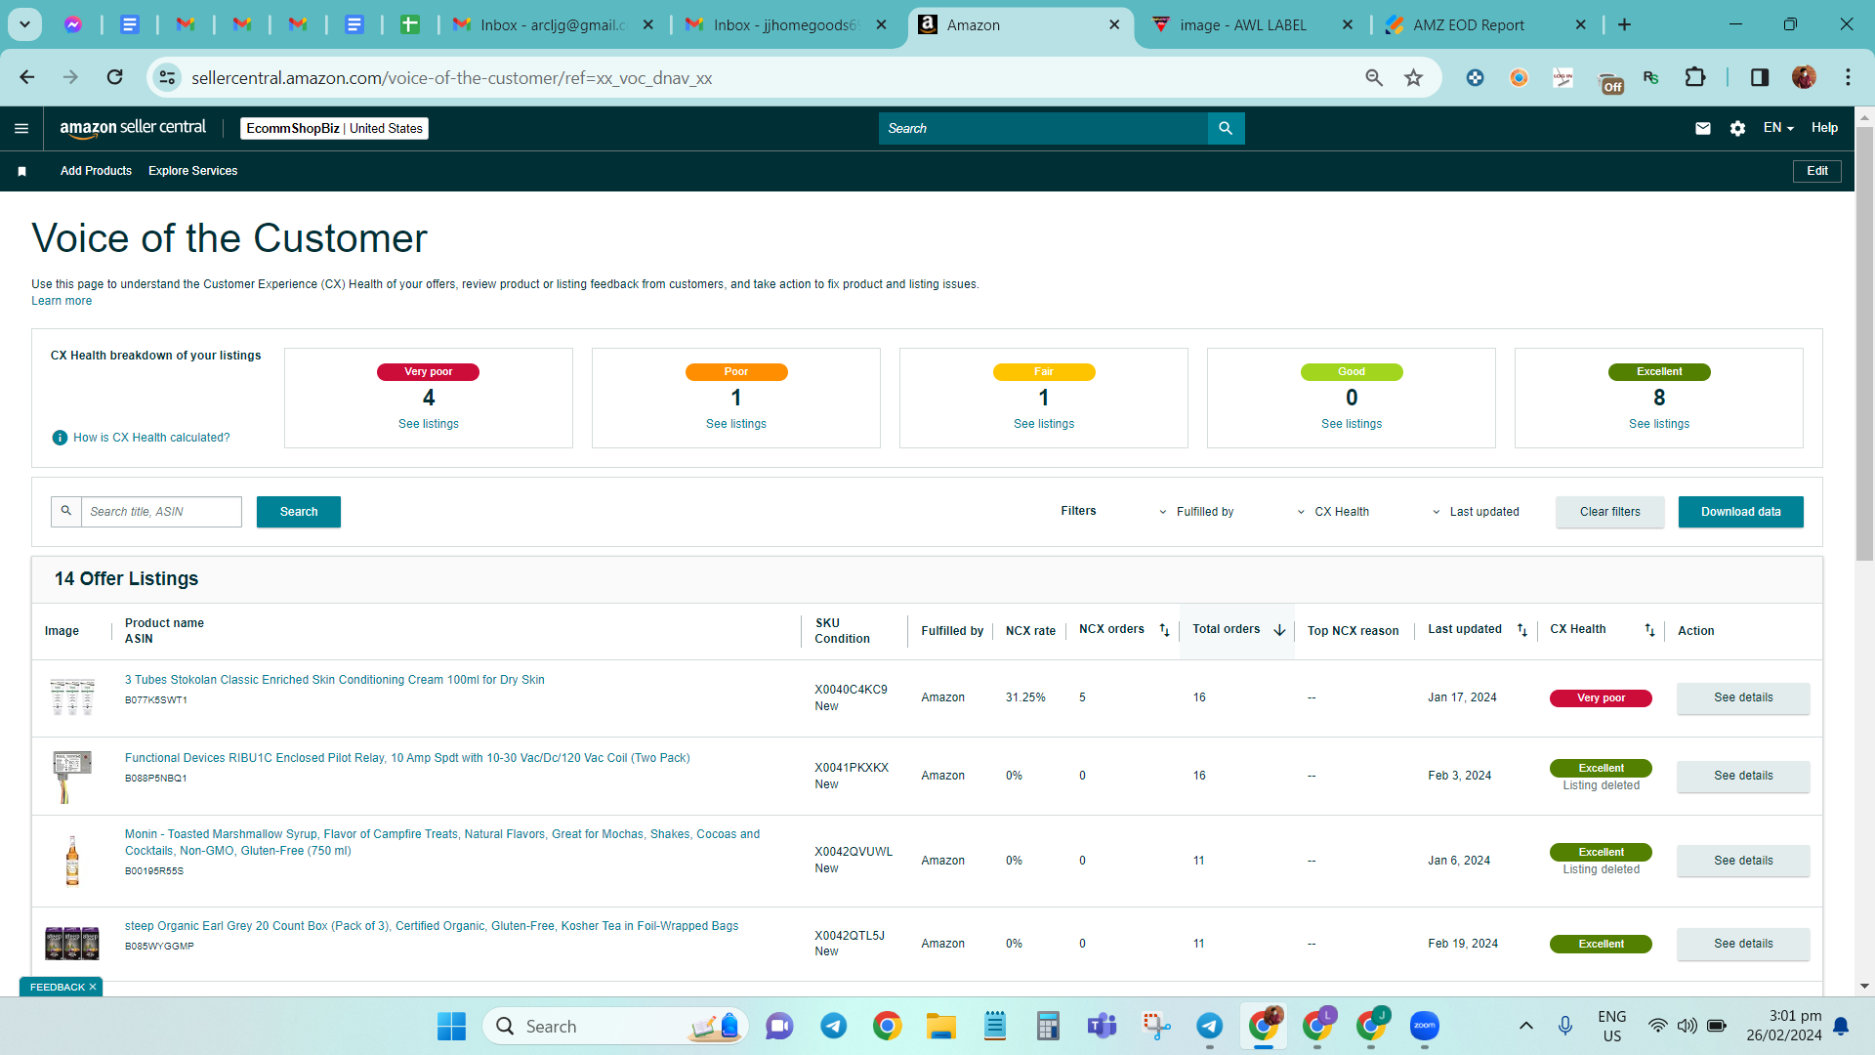Click the bookmark flag icon beside Add Products
Screen dimensions: 1875x1055
(21, 171)
